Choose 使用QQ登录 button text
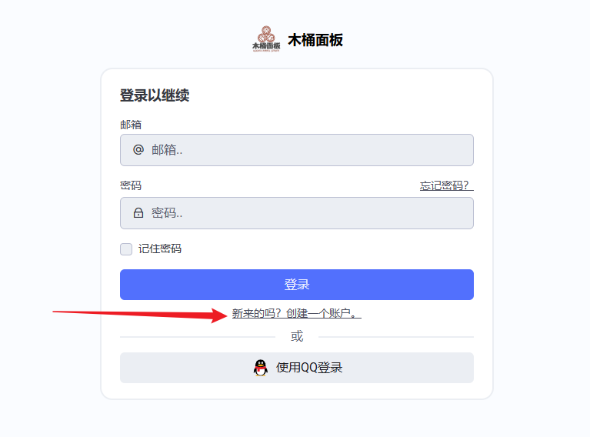This screenshot has width=590, height=437. coord(309,368)
